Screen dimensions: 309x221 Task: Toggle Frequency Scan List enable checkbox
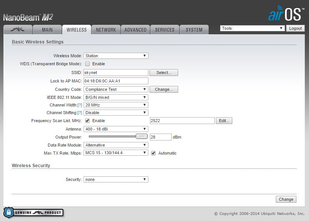(x=87, y=121)
